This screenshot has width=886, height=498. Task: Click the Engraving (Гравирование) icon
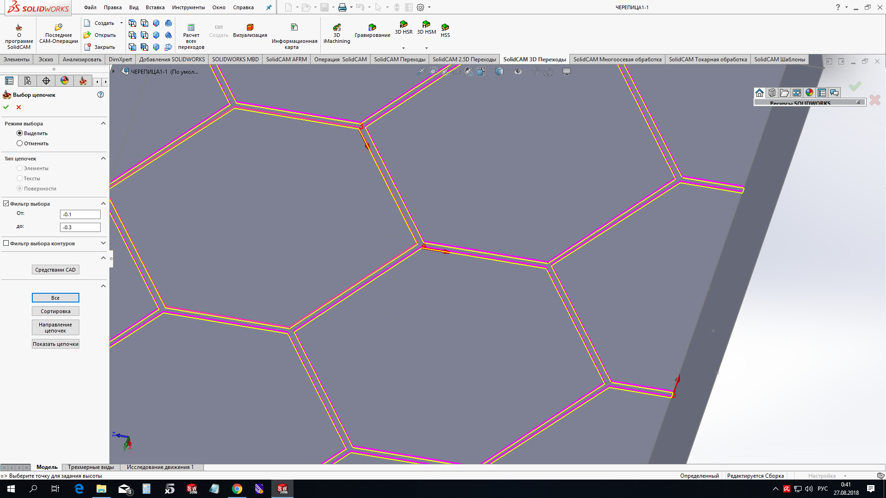tap(372, 28)
